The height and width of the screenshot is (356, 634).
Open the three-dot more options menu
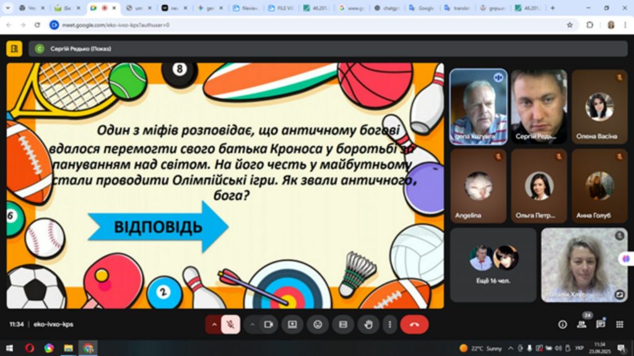click(389, 324)
